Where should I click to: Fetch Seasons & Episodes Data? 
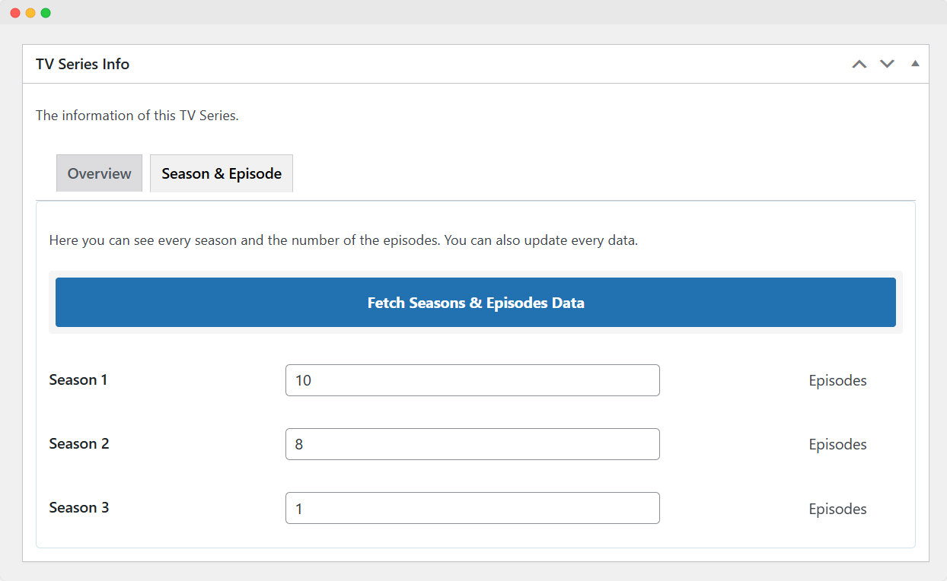[476, 303]
